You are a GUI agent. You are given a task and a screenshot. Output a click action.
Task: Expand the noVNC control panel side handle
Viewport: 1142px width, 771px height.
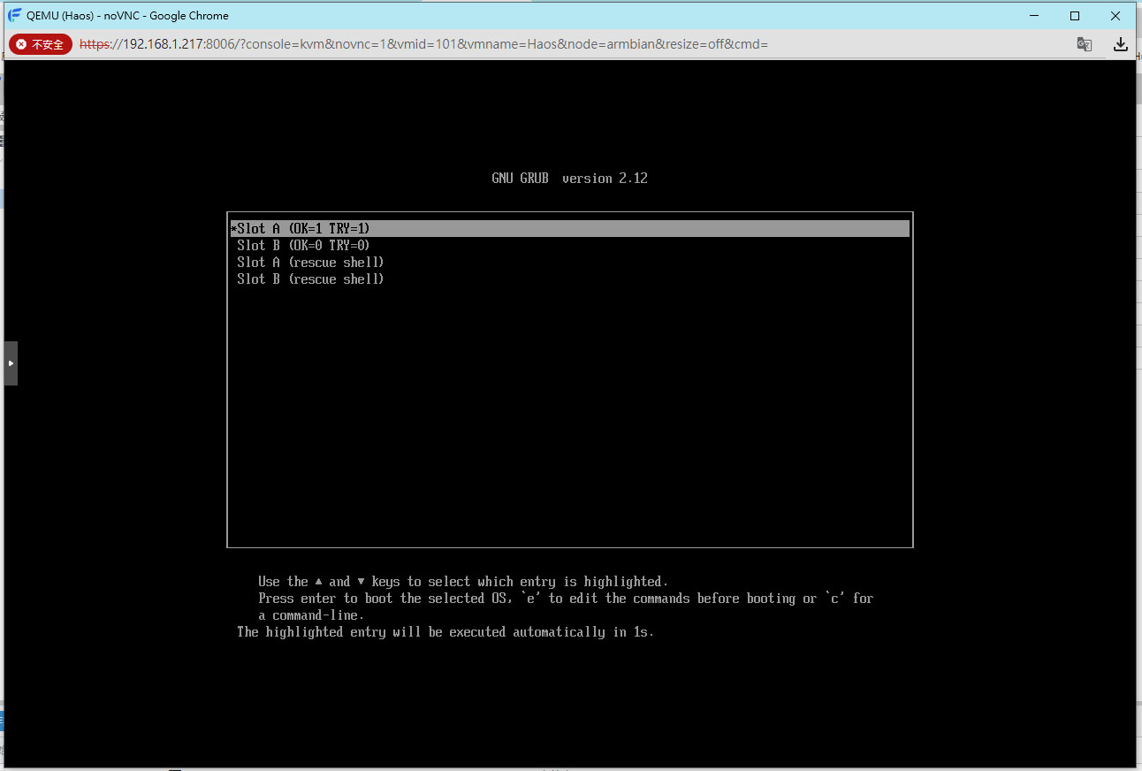point(11,363)
